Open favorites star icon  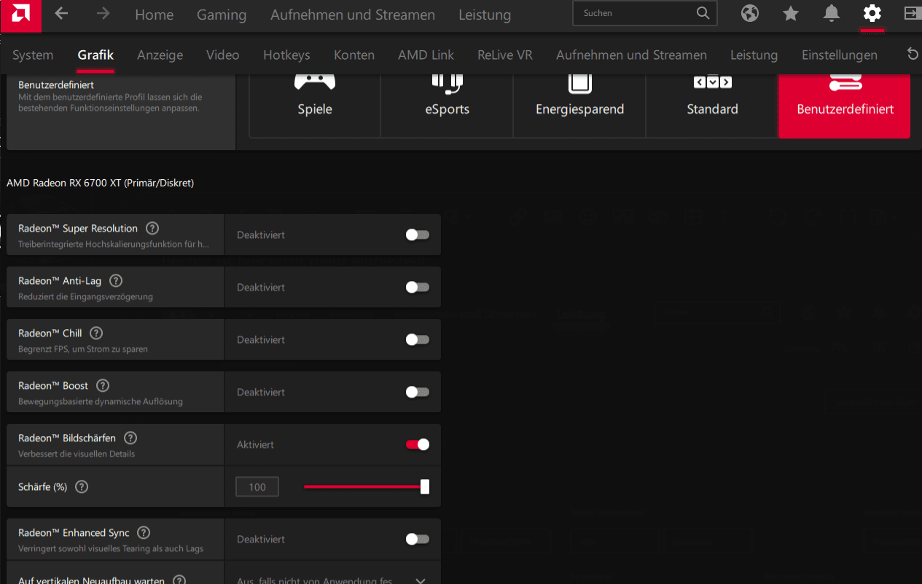coord(791,13)
